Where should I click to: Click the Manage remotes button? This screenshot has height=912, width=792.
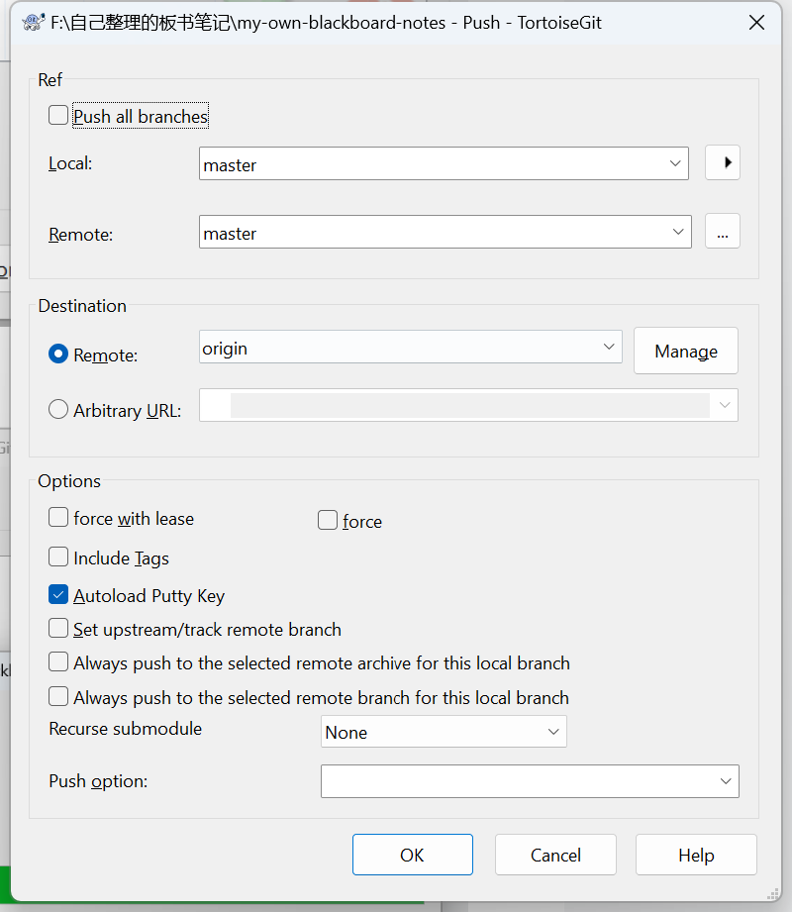pos(686,351)
